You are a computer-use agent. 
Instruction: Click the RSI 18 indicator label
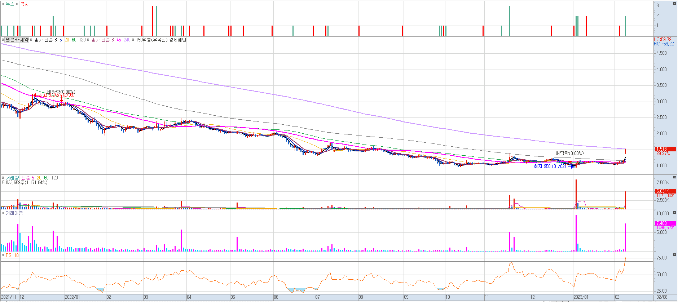(x=12, y=255)
